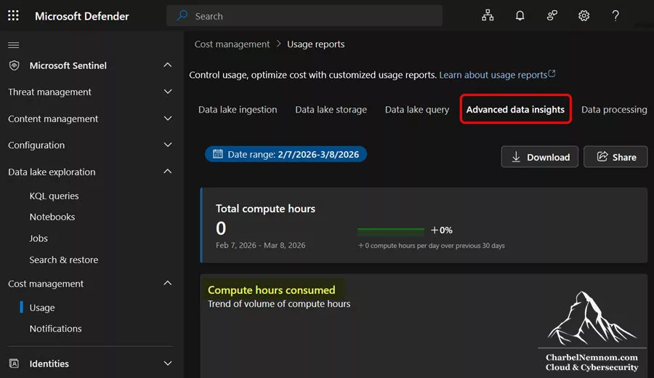654x378 pixels.
Task: Expand the Configuration chevron
Action: (x=168, y=145)
